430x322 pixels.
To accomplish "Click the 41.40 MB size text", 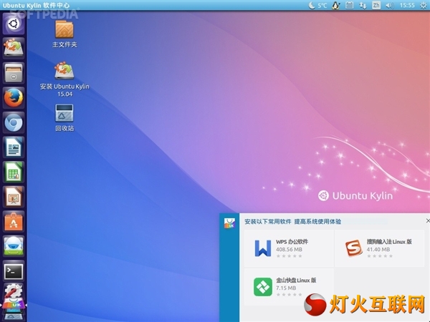I will pyautogui.click(x=378, y=250).
